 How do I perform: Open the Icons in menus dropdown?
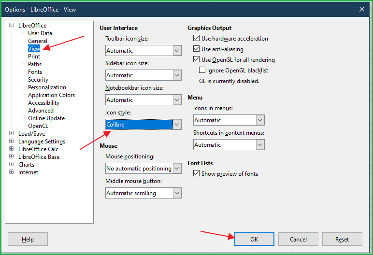[x=260, y=120]
